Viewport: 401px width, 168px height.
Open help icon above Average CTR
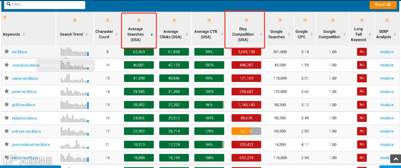pyautogui.click(x=209, y=20)
